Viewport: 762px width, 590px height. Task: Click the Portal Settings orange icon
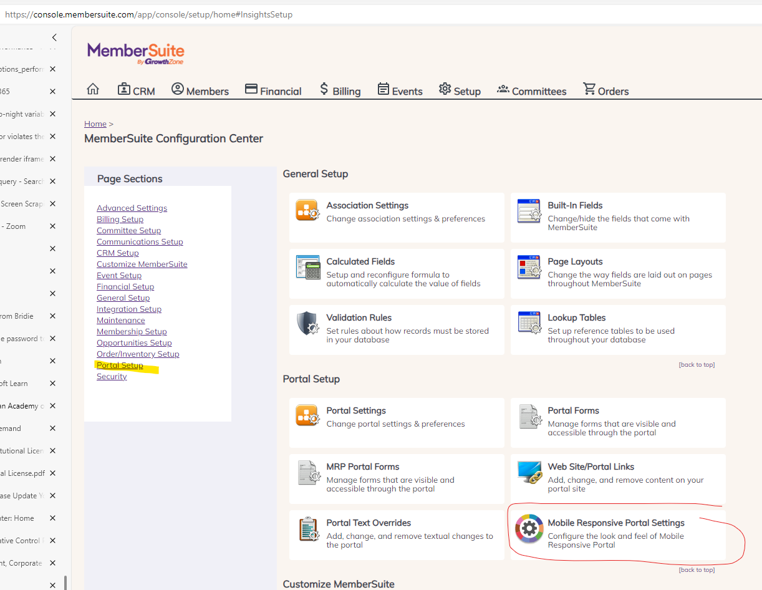tap(307, 416)
